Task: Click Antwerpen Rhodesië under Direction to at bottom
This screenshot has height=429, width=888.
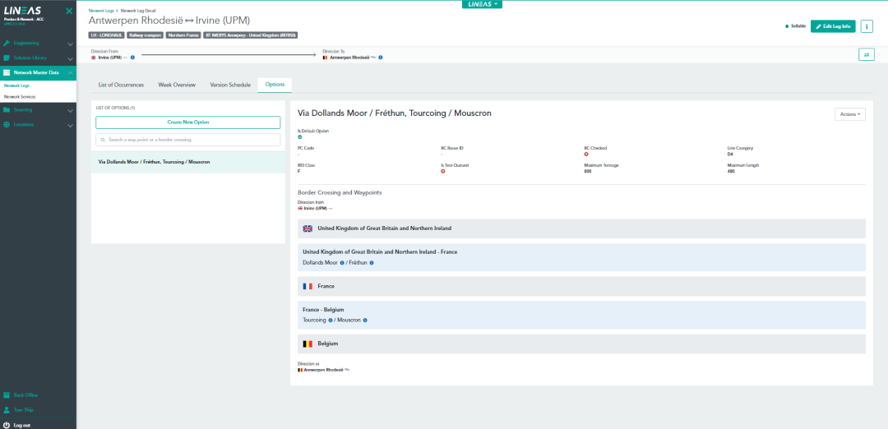Action: tap(323, 370)
